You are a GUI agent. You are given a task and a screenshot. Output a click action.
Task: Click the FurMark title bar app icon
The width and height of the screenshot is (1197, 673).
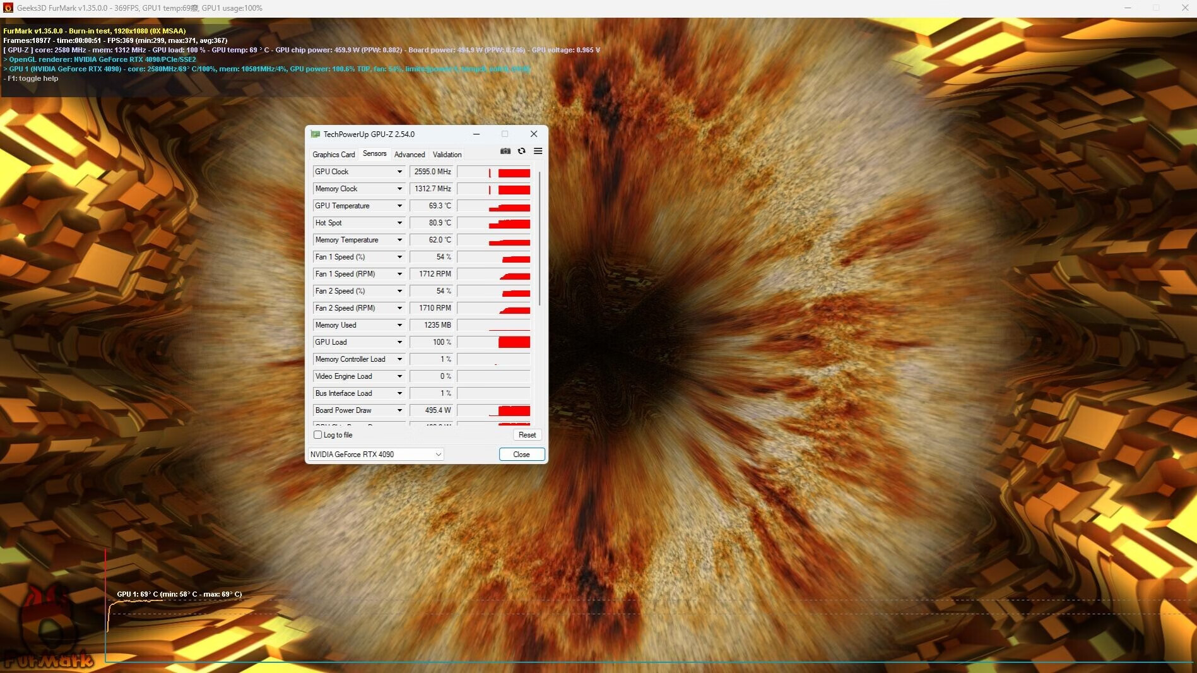click(8, 8)
